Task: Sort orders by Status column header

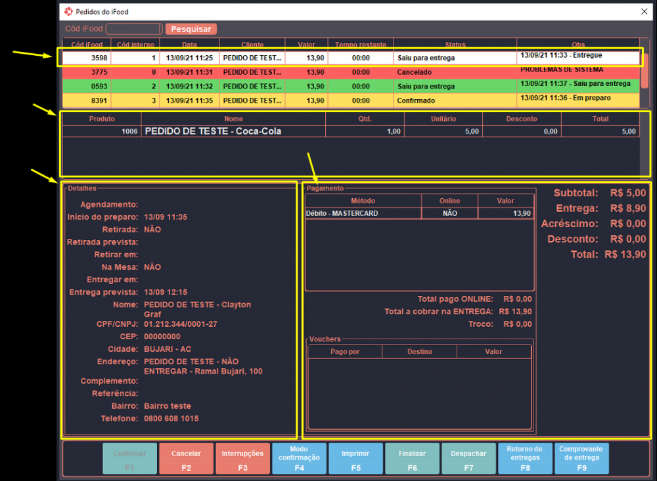Action: (x=455, y=44)
